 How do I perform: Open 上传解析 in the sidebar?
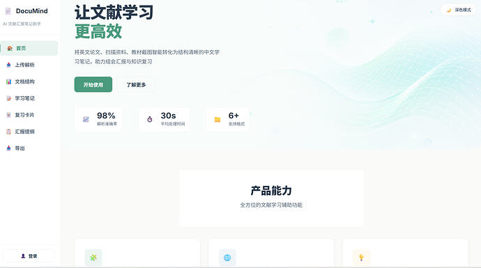click(29, 65)
